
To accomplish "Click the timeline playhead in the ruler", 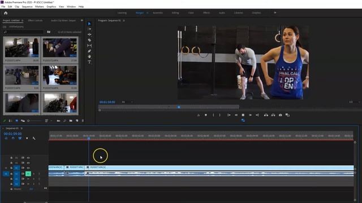I will 89,138.
